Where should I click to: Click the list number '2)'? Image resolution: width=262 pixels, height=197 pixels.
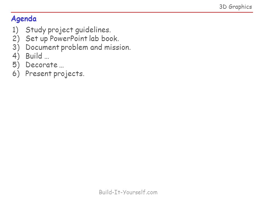click(16, 39)
